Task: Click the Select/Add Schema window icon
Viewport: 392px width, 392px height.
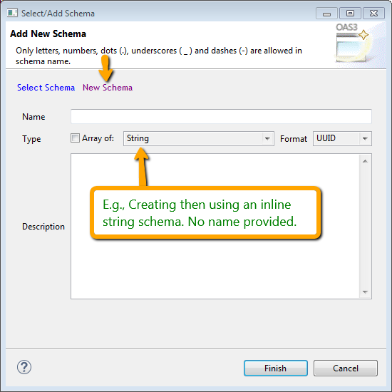Action: click(x=12, y=13)
